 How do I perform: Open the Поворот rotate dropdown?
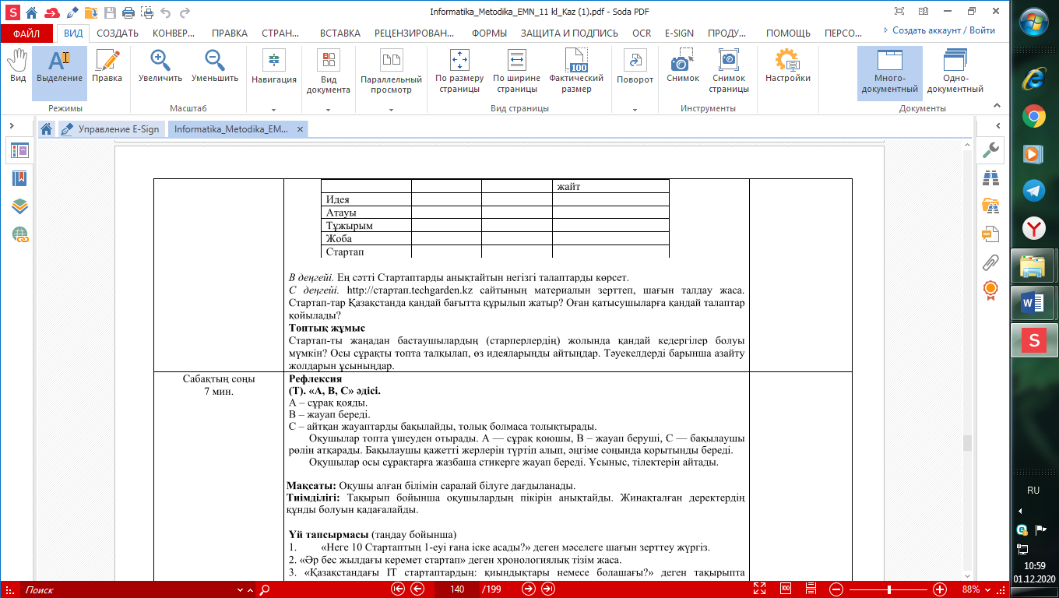click(635, 79)
